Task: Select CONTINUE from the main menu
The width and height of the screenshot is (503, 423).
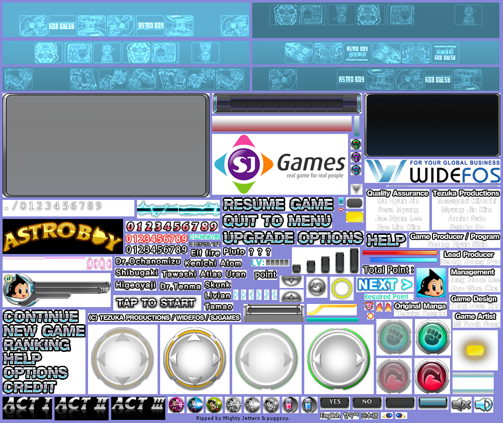Action: (x=41, y=316)
